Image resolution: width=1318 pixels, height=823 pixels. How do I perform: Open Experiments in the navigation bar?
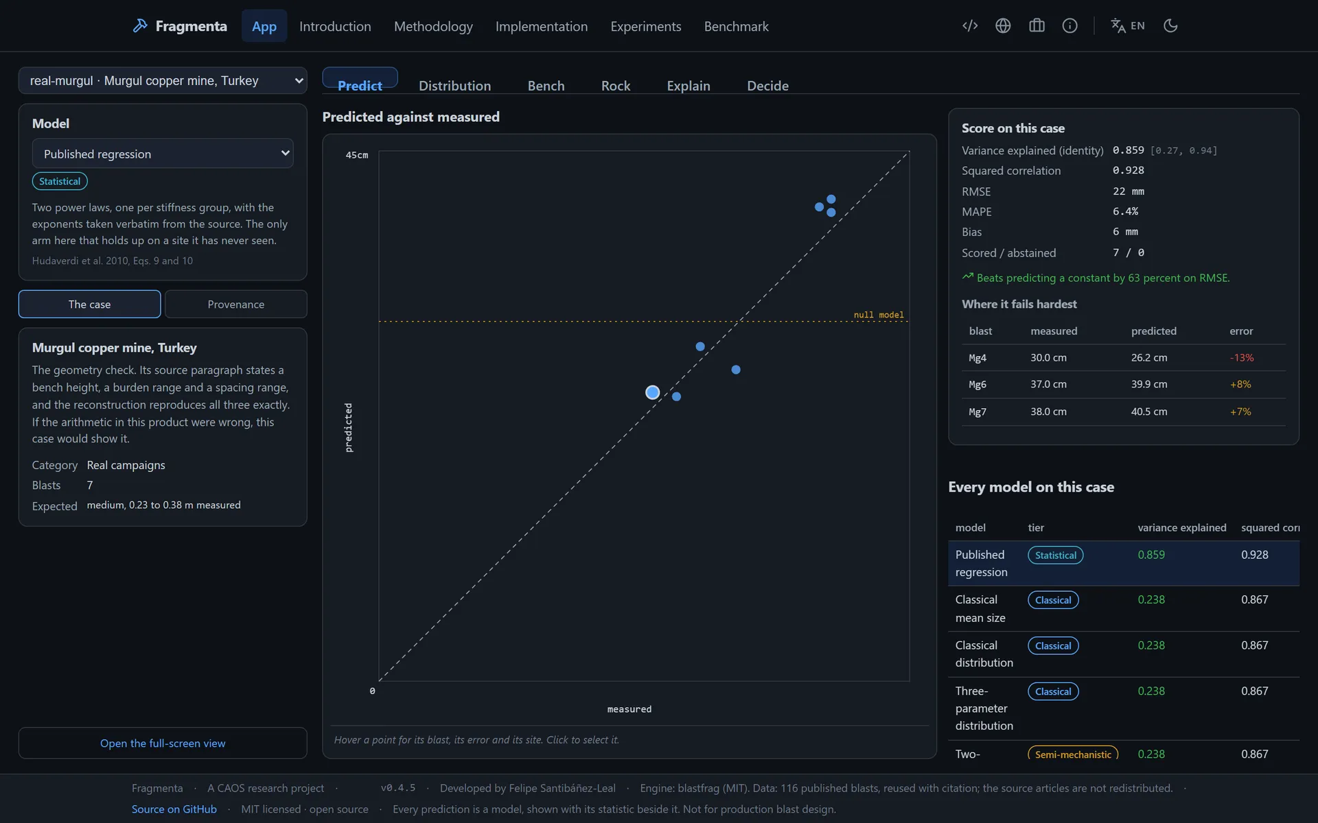tap(646, 26)
